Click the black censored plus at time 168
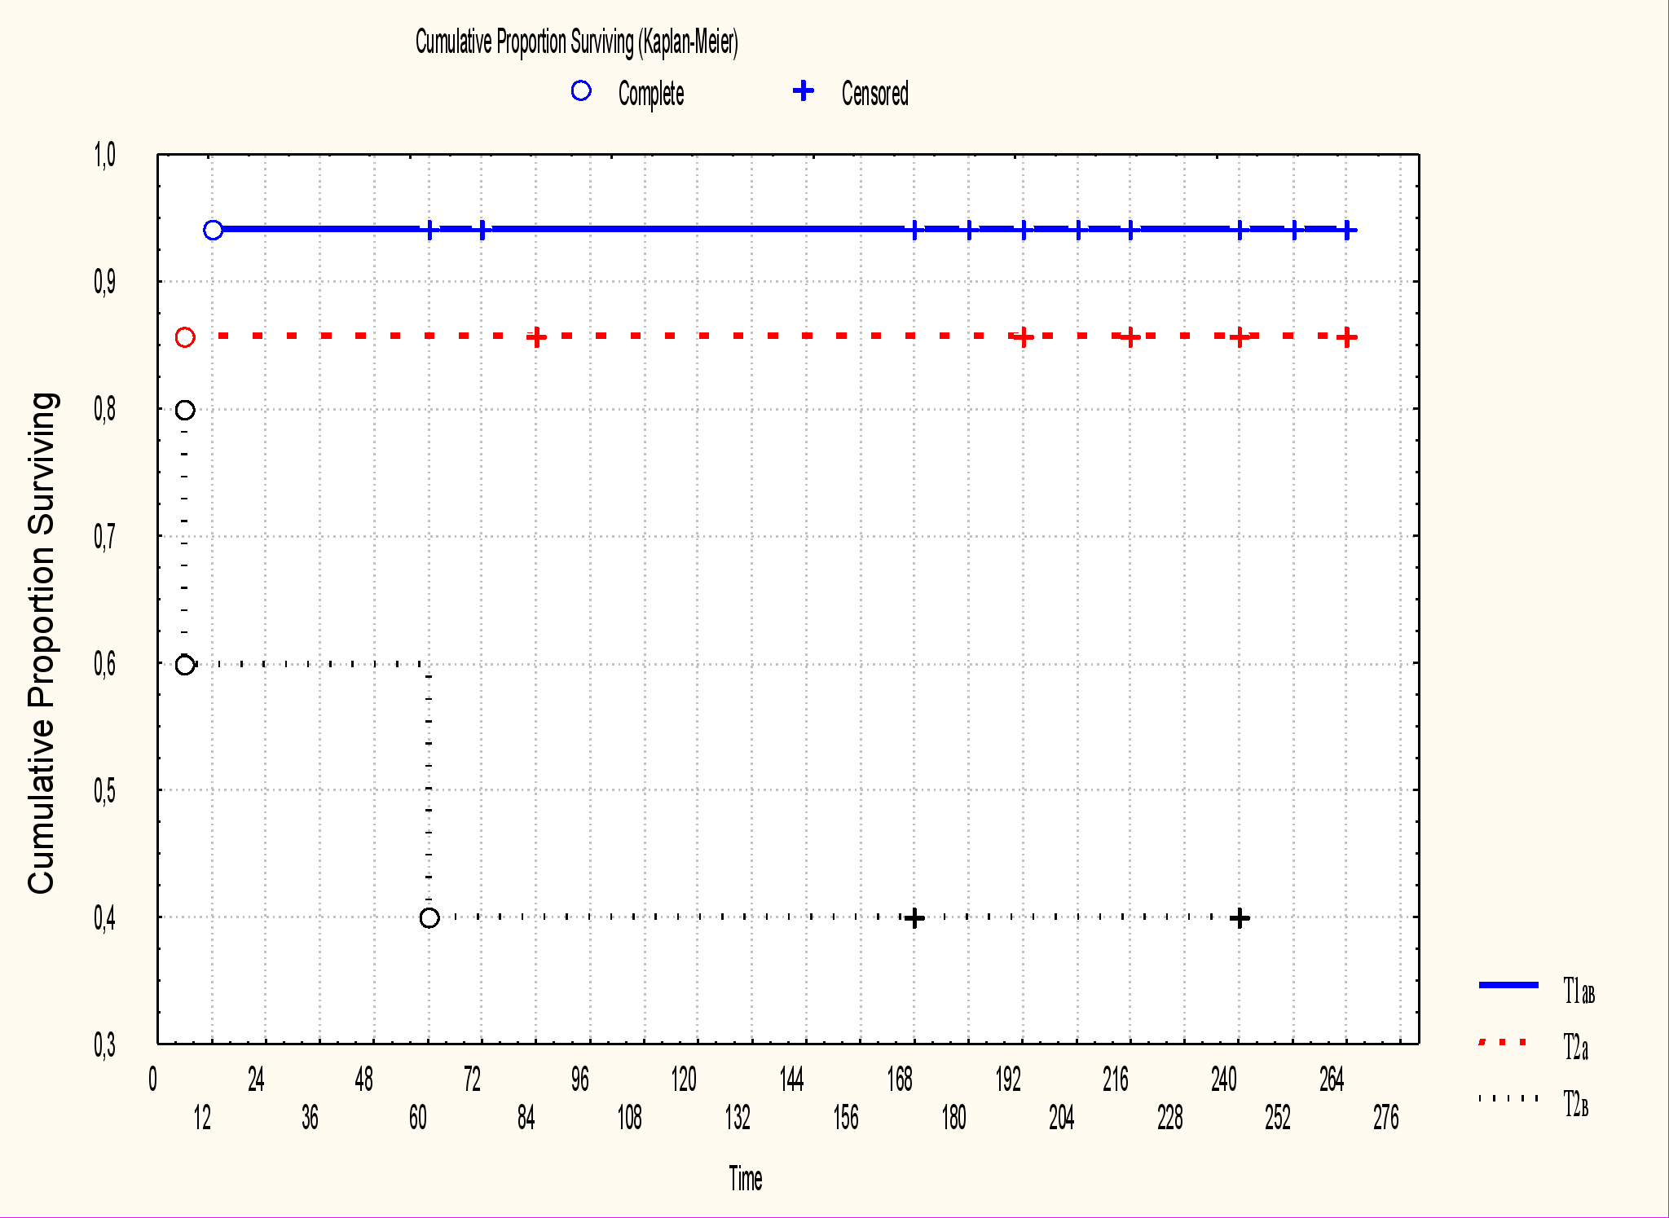This screenshot has width=1669, height=1218. [x=914, y=918]
